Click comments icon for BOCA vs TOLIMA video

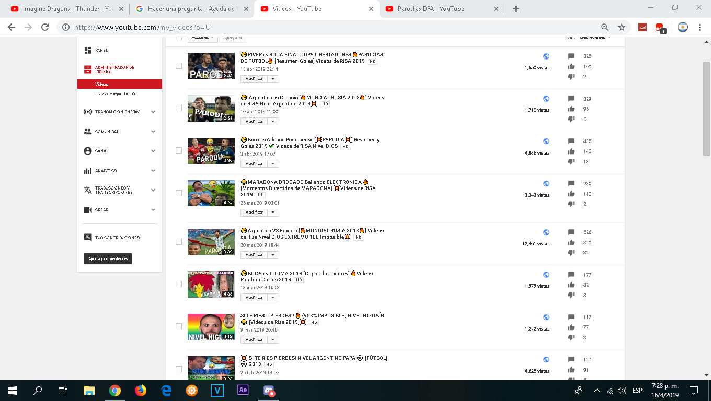[571, 275]
